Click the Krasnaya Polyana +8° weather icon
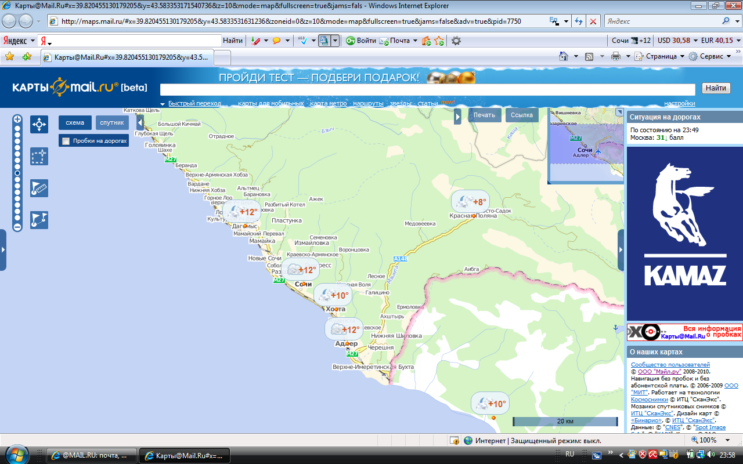This screenshot has height=464, width=743. [x=470, y=201]
